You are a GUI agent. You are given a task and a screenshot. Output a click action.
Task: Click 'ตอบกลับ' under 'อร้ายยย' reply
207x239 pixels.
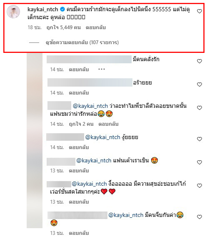tap(79, 93)
